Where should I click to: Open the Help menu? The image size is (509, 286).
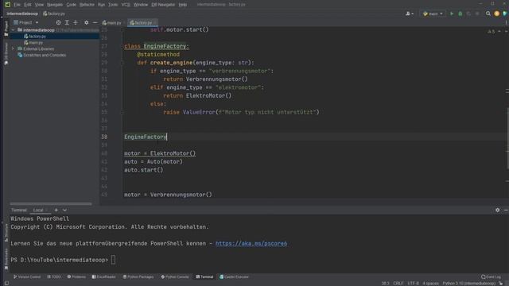(x=183, y=5)
